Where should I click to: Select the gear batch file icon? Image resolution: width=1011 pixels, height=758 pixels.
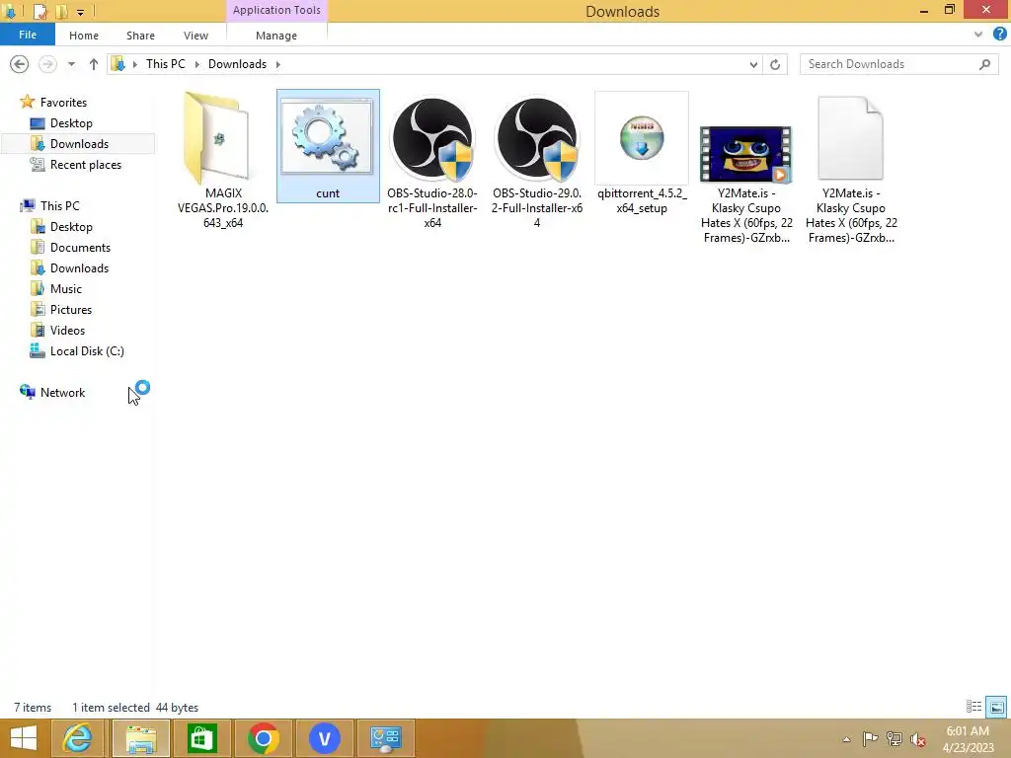(x=328, y=137)
